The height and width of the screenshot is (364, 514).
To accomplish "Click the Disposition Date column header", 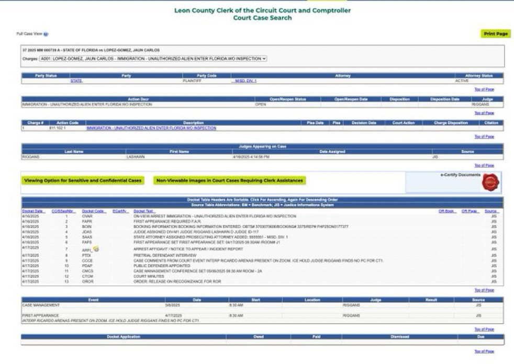I will tap(445, 99).
